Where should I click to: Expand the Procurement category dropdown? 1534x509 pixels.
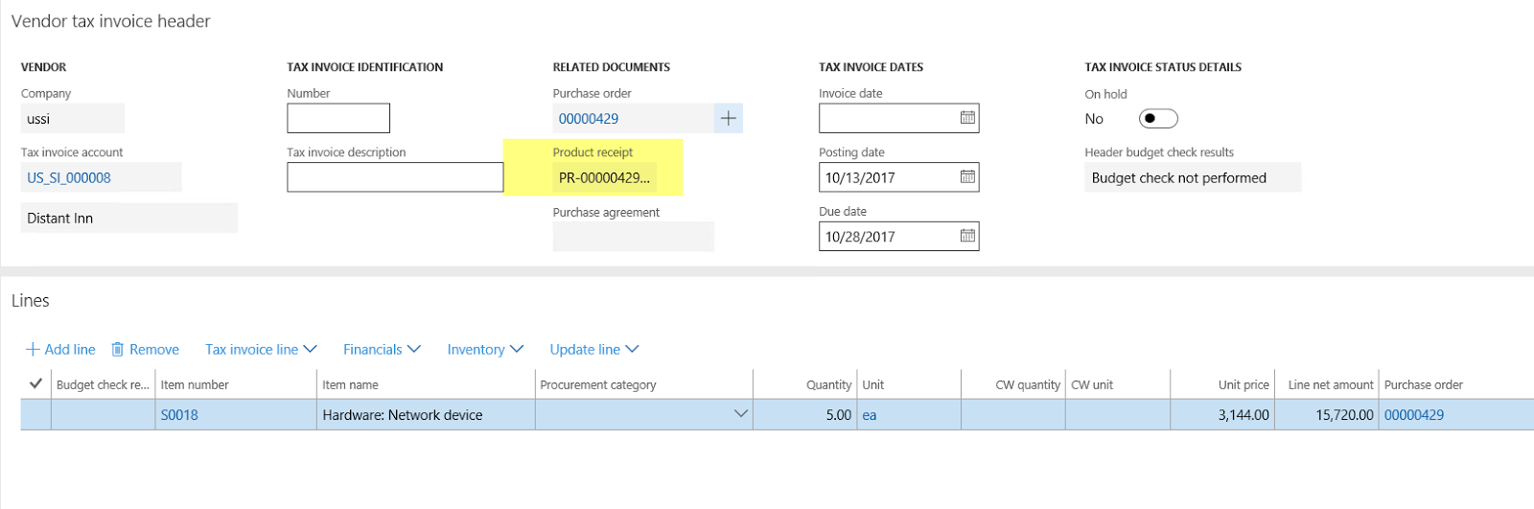[x=740, y=414]
